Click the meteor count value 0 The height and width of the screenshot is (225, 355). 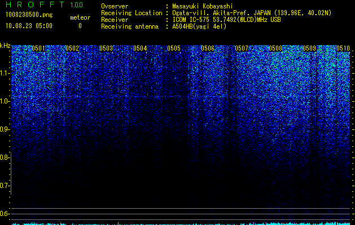click(x=80, y=26)
